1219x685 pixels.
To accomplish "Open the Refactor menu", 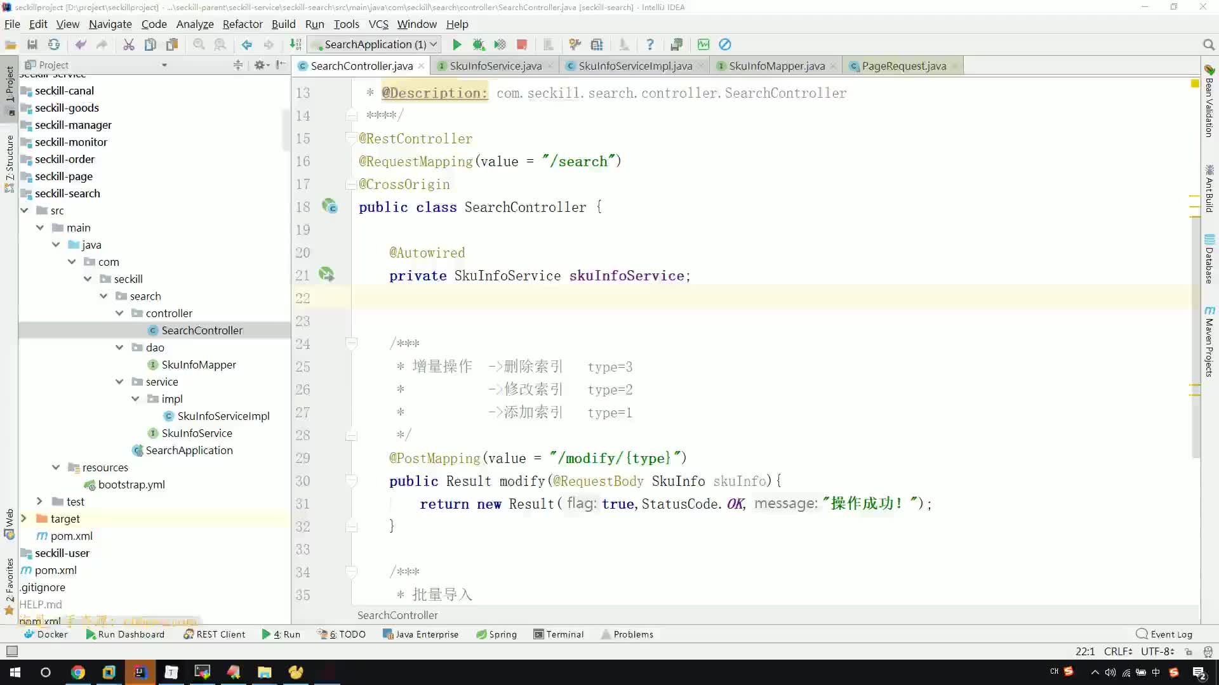I will point(242,23).
